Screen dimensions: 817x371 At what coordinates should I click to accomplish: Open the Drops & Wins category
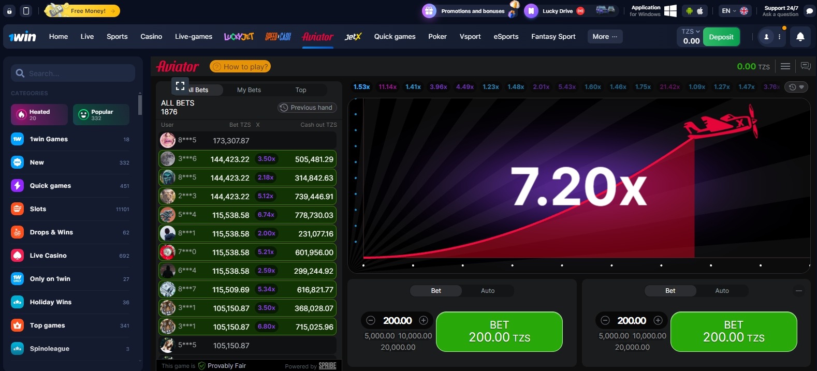coord(70,232)
